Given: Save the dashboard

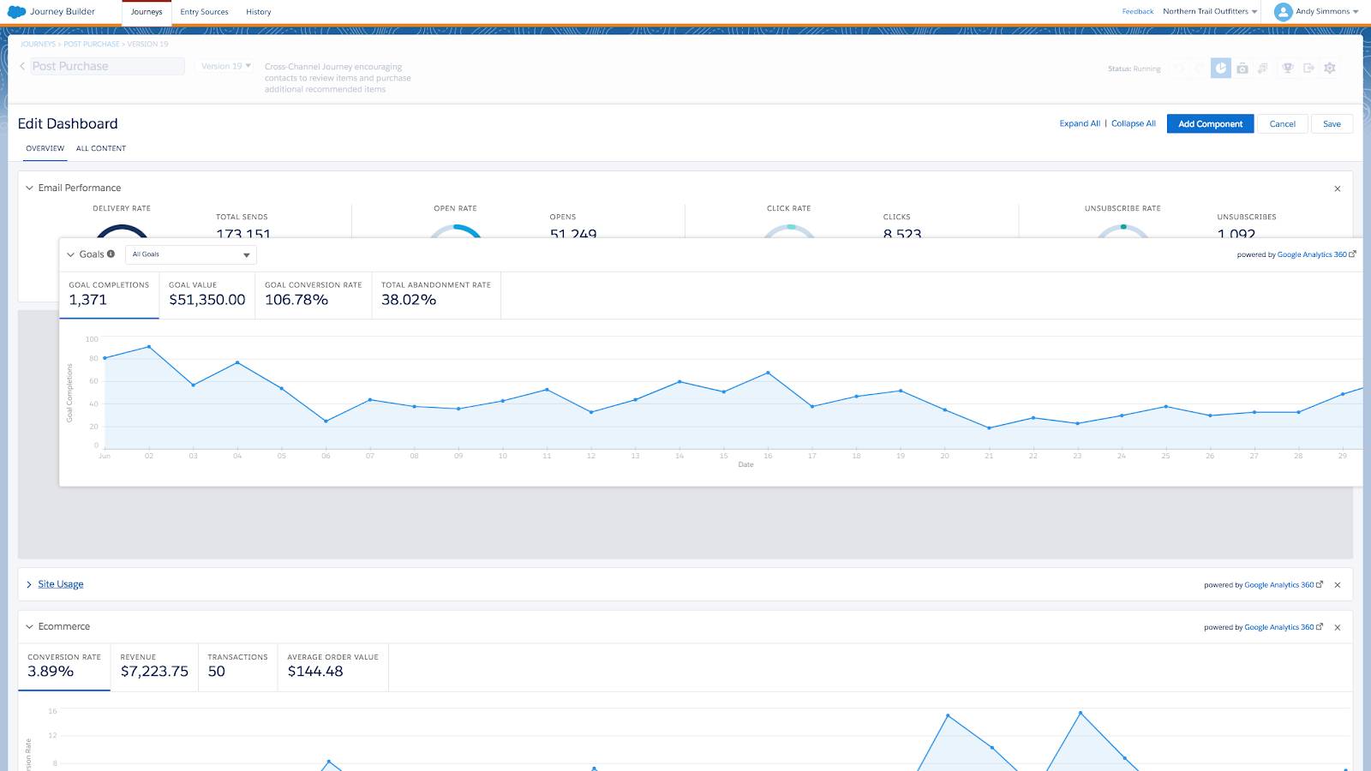Looking at the screenshot, I should 1332,124.
